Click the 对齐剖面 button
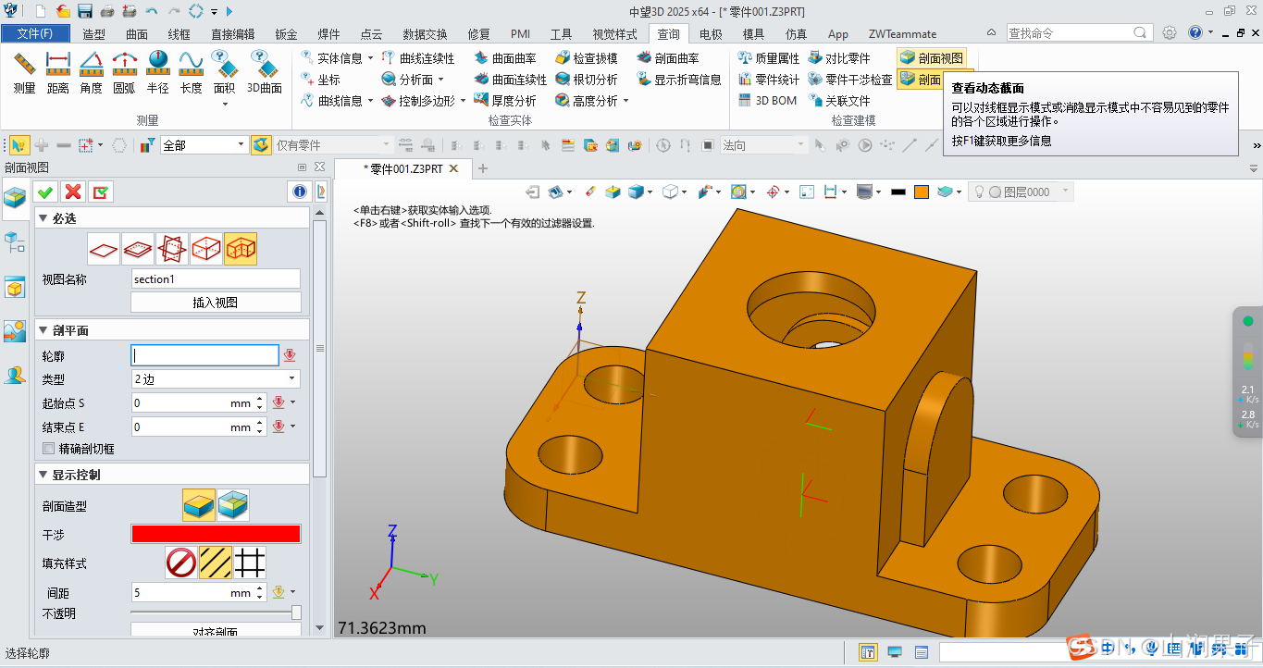 click(x=216, y=630)
